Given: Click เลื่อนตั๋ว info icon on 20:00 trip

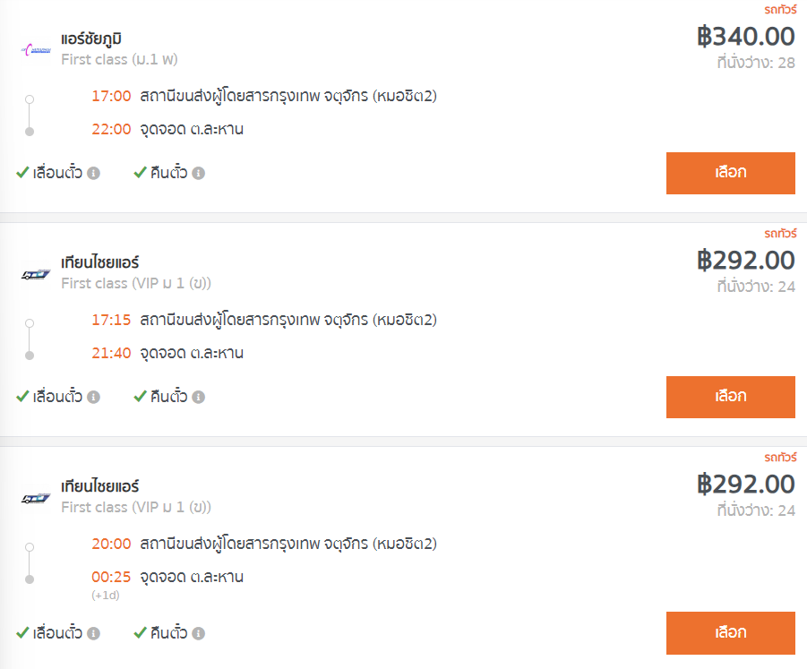Looking at the screenshot, I should coord(93,633).
